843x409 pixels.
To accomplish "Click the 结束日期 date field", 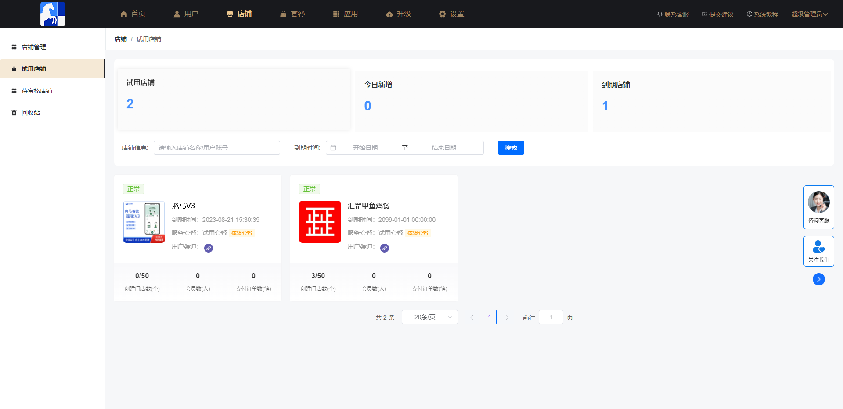I will pos(444,148).
